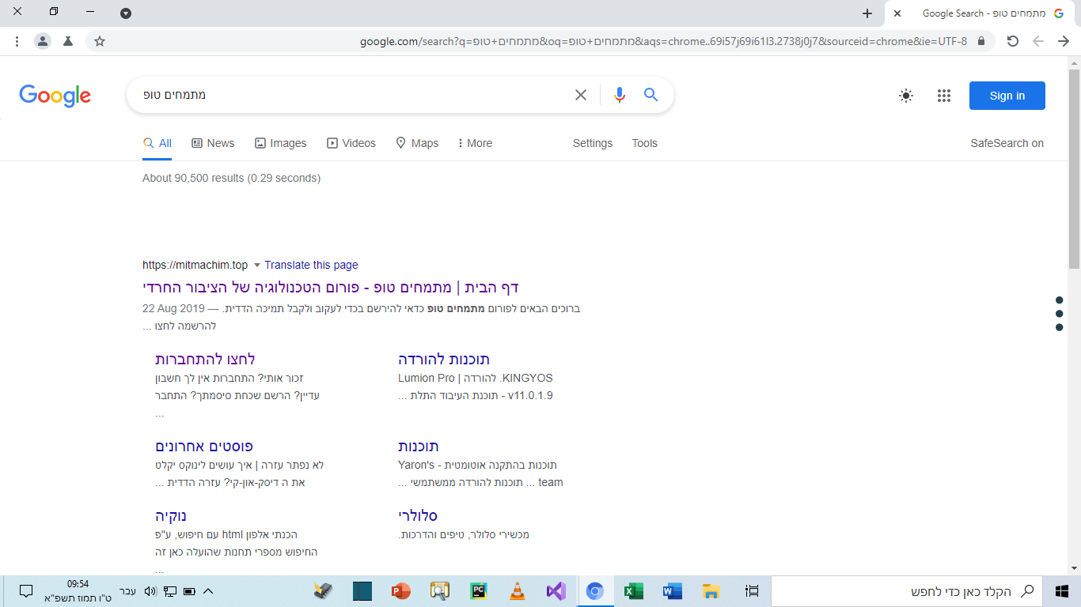Open PowerPoint from the taskbar
This screenshot has height=607, width=1081.
400,591
